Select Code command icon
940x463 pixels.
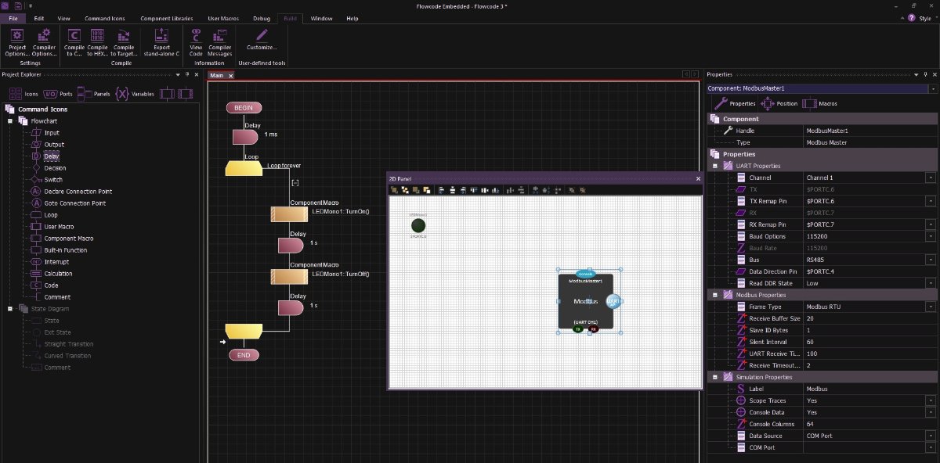coord(44,285)
